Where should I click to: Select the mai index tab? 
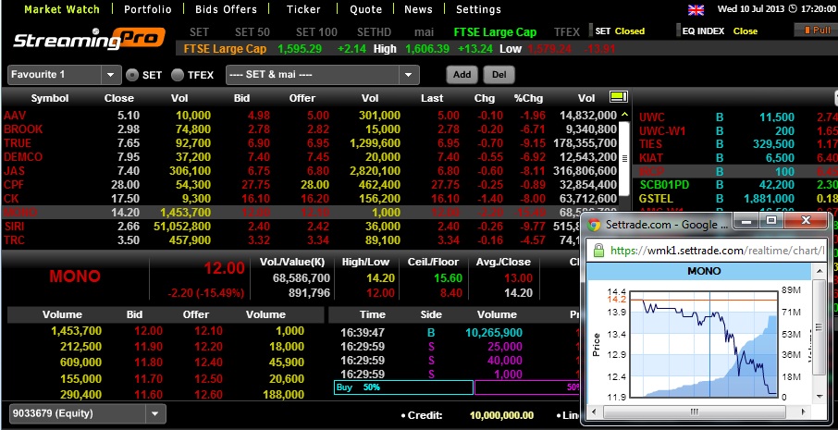click(x=424, y=32)
